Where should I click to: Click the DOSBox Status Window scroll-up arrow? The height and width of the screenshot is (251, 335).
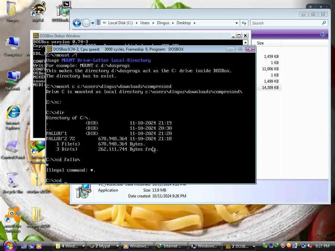pos(245,42)
